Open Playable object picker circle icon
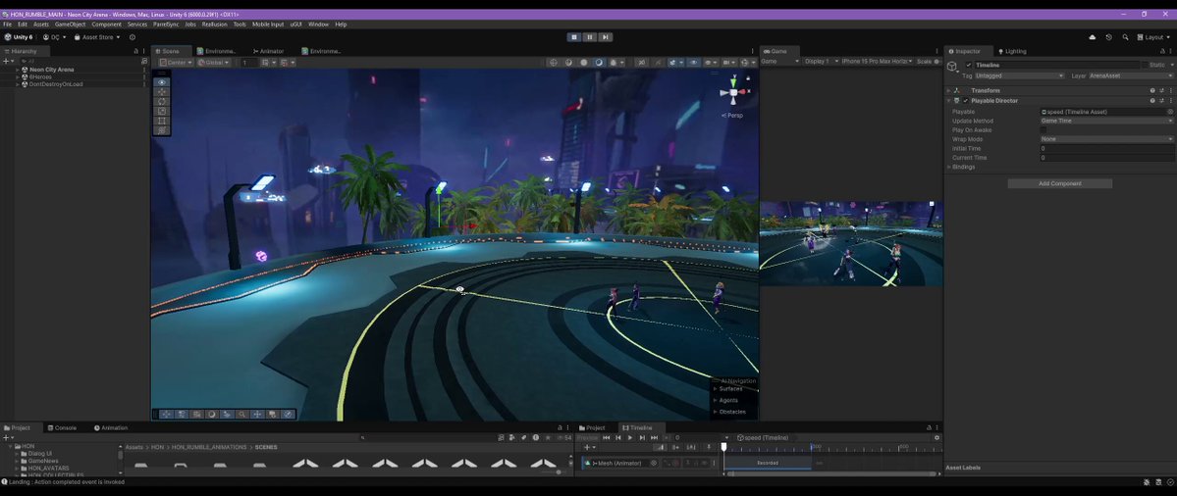The height and width of the screenshot is (496, 1177). 1170,112
